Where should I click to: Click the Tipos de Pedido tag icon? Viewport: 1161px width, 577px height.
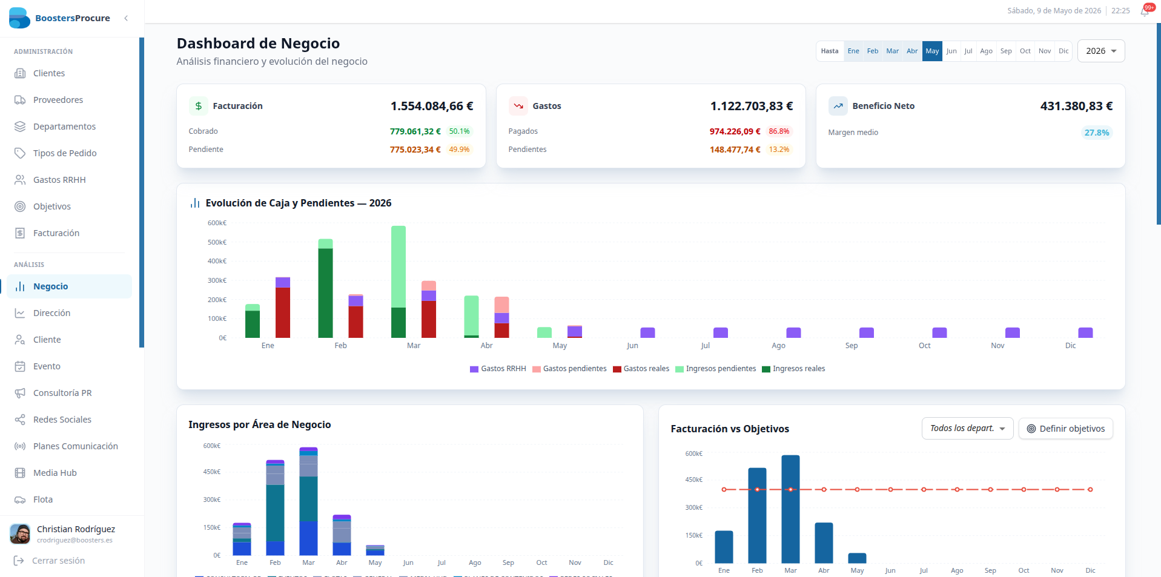point(20,153)
